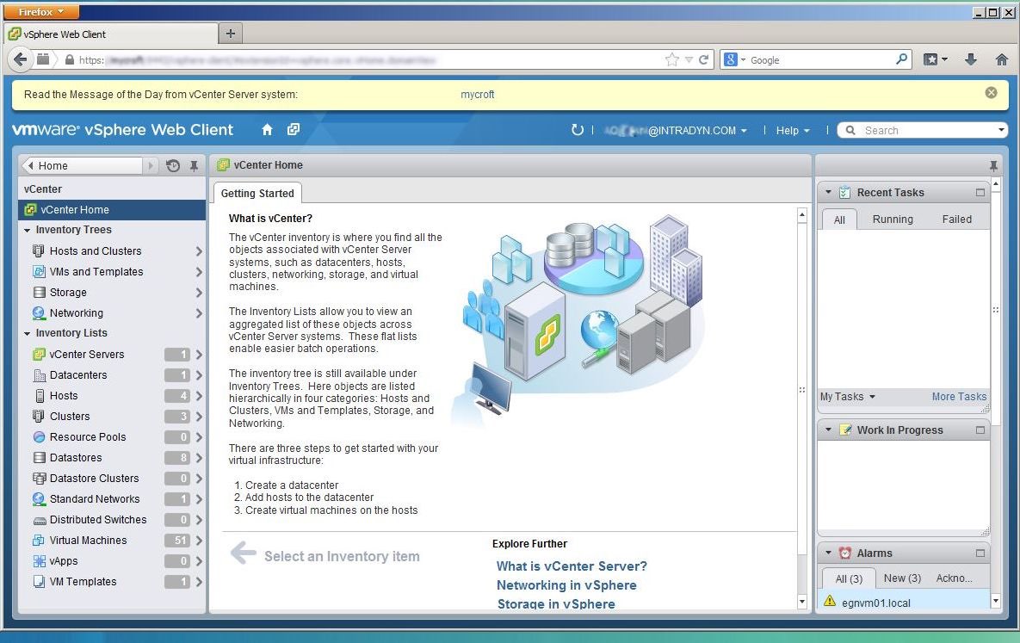Pin the navigator panel

[194, 166]
